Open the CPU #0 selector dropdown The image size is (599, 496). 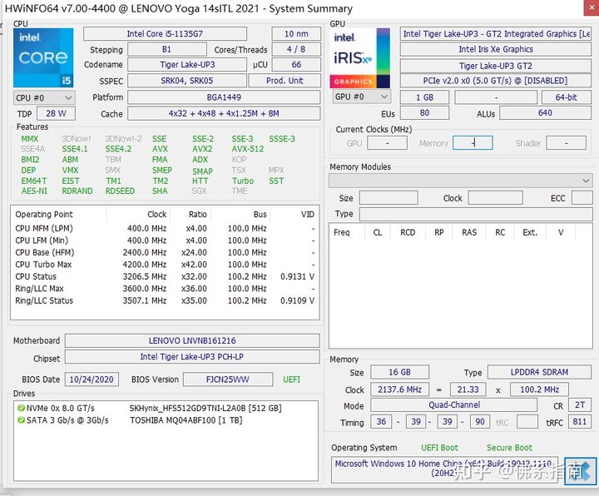tap(43, 97)
